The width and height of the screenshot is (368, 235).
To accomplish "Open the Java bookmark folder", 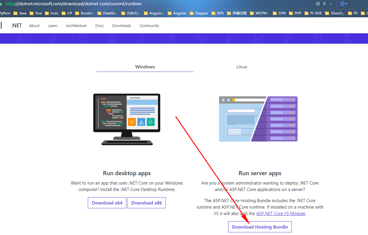I will (x=20, y=13).
